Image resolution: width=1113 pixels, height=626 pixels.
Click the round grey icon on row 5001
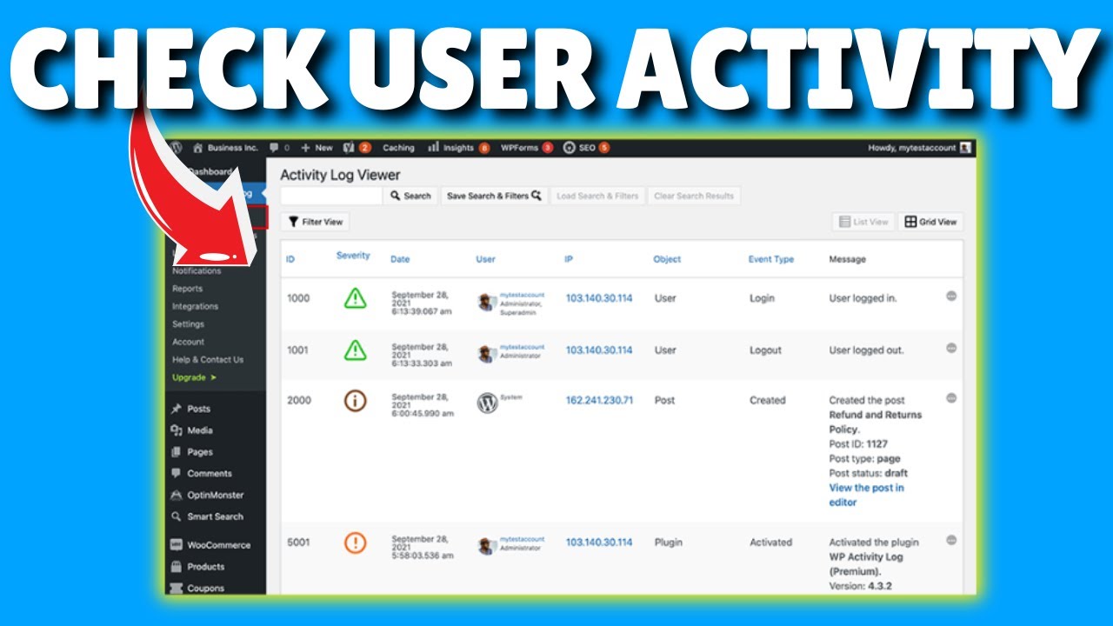point(951,540)
